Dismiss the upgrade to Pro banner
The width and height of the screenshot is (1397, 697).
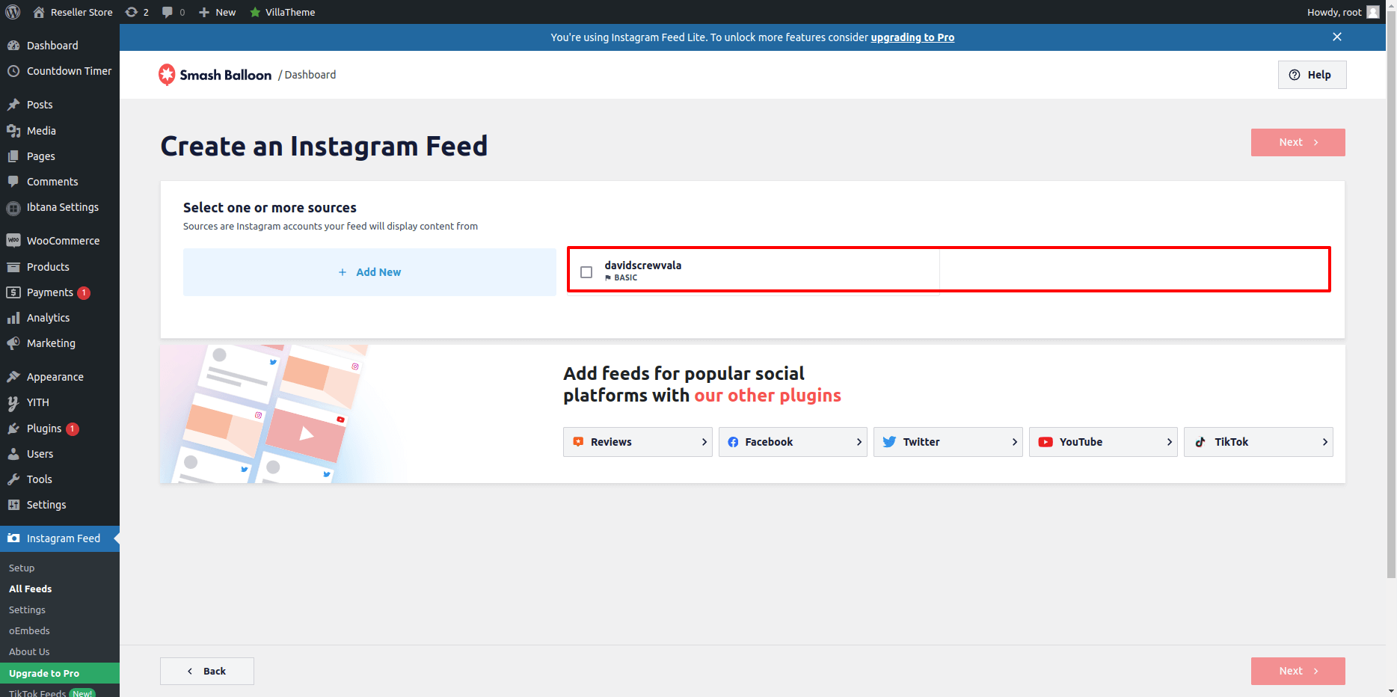point(1337,37)
